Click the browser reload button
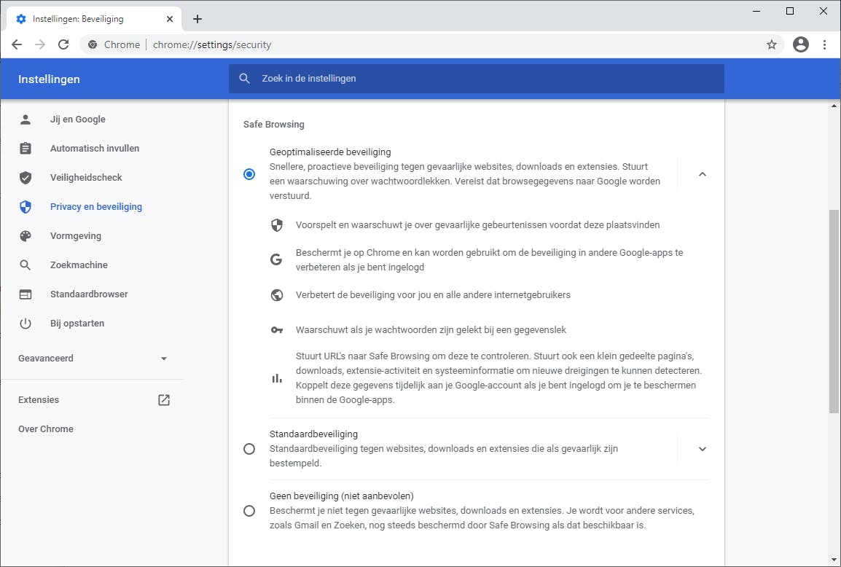Viewport: 841px width, 567px height. click(63, 44)
